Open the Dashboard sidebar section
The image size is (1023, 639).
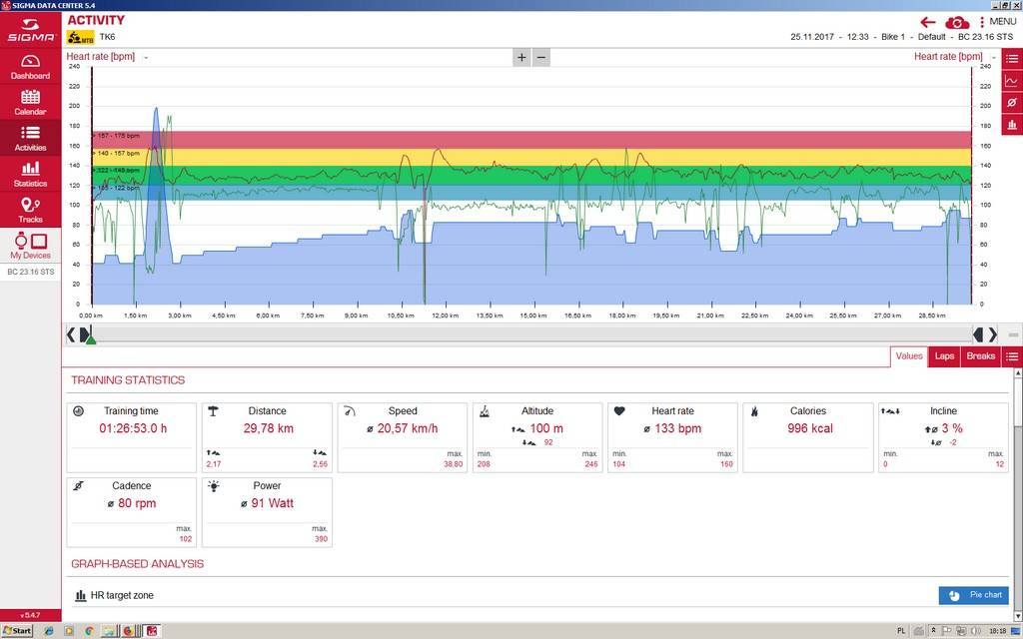(x=30, y=67)
